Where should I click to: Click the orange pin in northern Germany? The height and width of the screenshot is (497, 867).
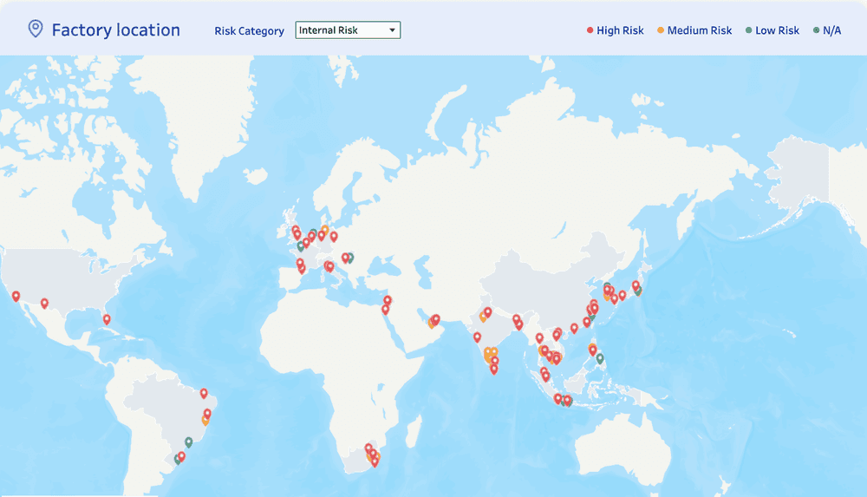[x=324, y=230]
